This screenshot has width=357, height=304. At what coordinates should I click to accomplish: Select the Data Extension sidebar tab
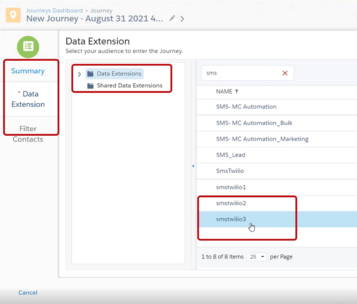(28, 99)
